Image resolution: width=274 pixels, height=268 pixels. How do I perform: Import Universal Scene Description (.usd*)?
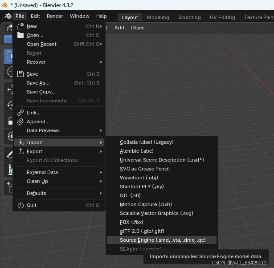pos(162,160)
